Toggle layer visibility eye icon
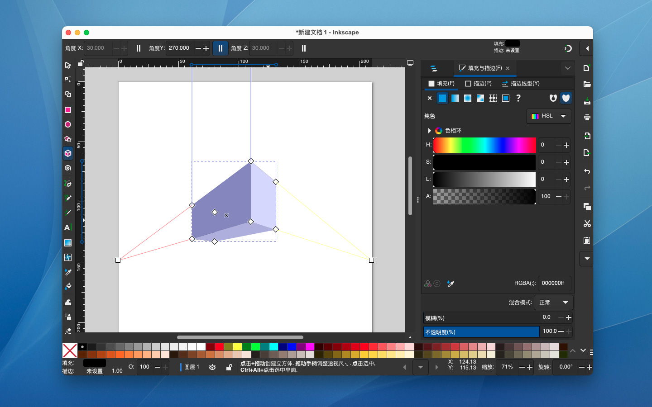 click(x=212, y=367)
